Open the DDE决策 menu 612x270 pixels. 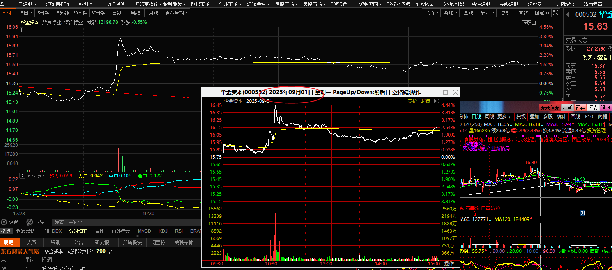click(339, 4)
